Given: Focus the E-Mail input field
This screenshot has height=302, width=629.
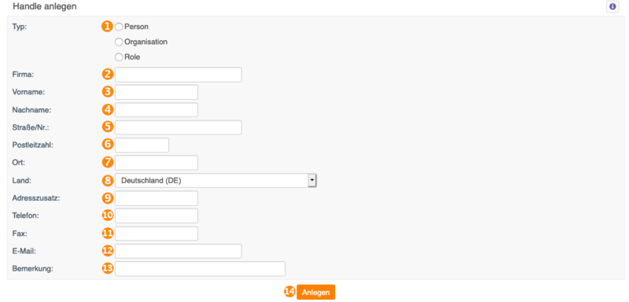Looking at the screenshot, I should tap(178, 251).
